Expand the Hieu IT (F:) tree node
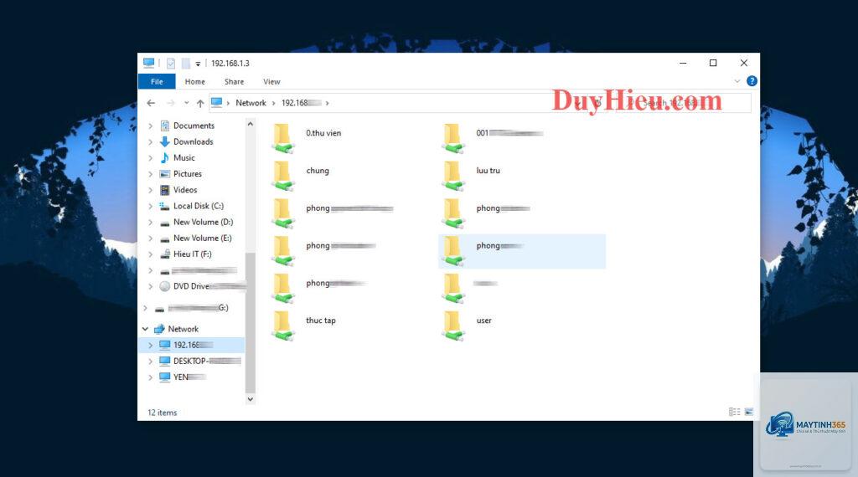The width and height of the screenshot is (858, 477). (151, 254)
